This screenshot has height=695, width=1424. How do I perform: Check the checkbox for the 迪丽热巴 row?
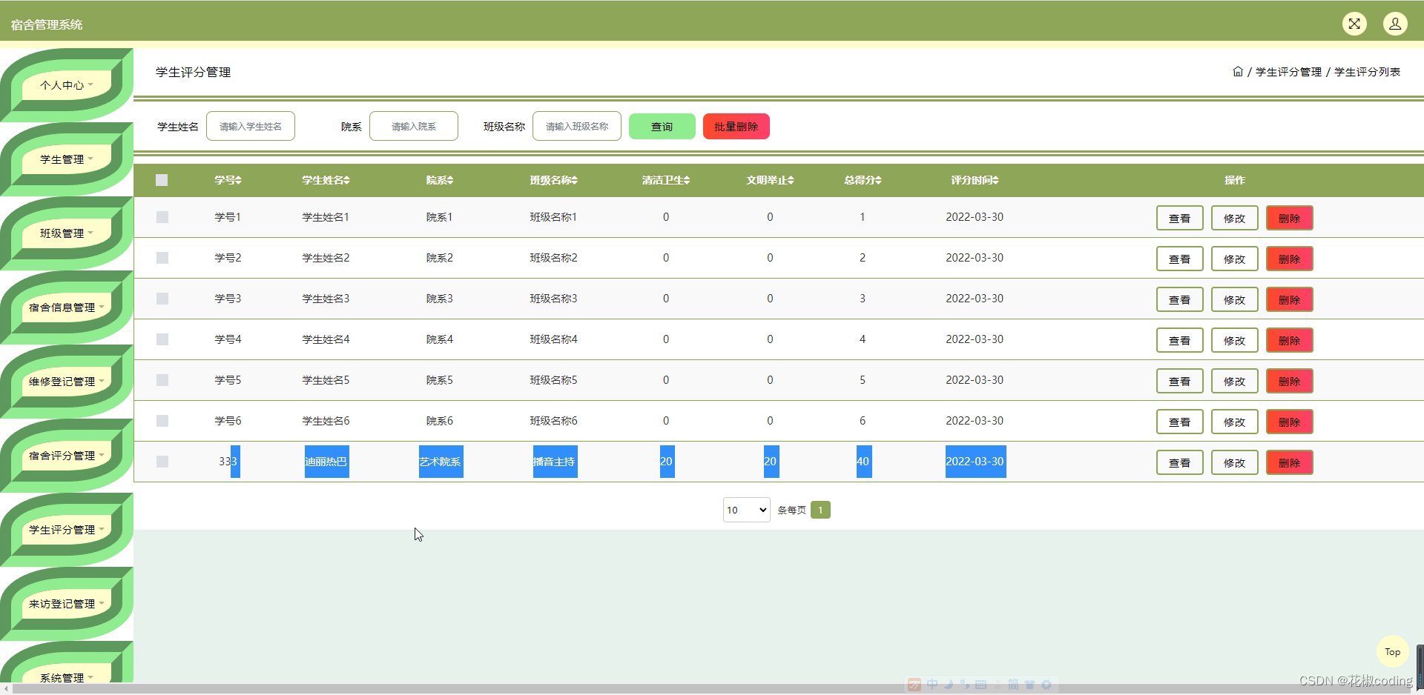click(162, 462)
